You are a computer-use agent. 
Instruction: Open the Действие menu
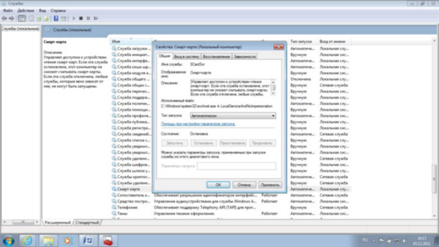(26, 10)
